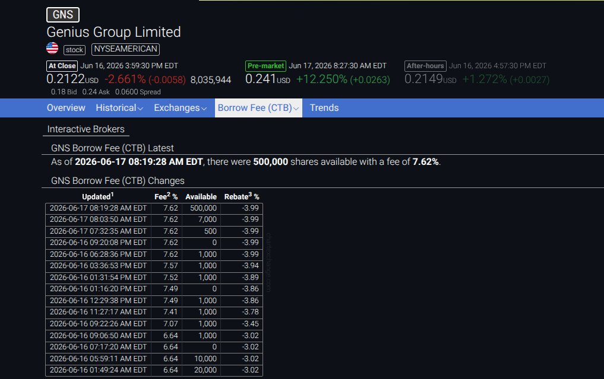
Task: Click the GNS Borrow Fee (CTB) Changes heading
Action: click(x=118, y=181)
